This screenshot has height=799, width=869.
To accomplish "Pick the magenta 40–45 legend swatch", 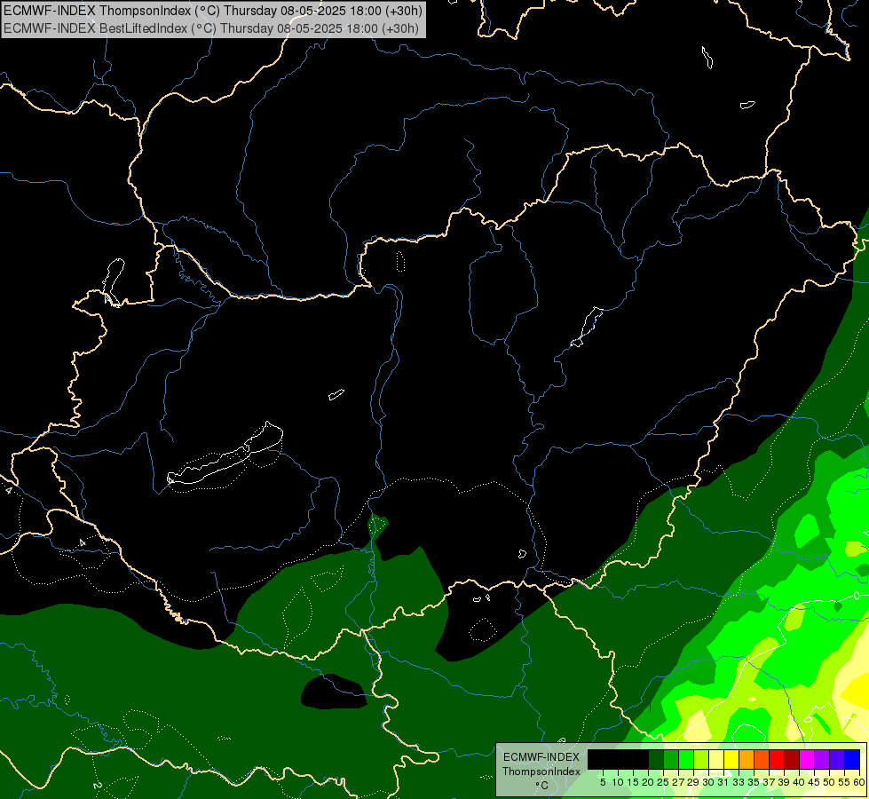I will click(807, 760).
